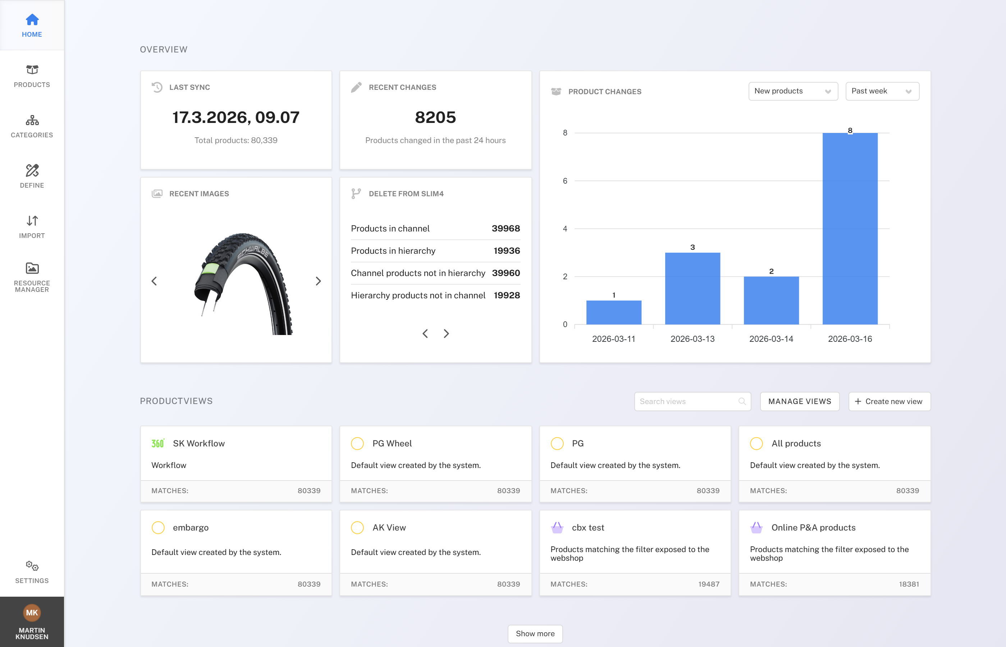1006x647 pixels.
Task: Click the MK user avatar
Action: pyautogui.click(x=32, y=612)
